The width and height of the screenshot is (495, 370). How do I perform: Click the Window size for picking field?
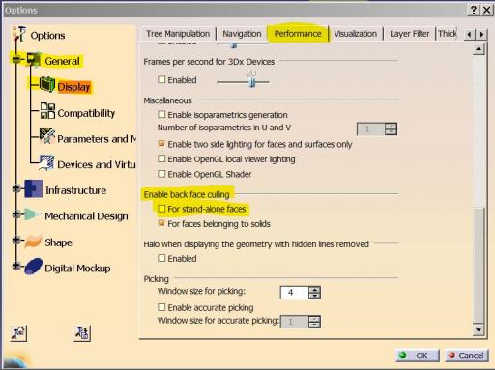(x=294, y=293)
